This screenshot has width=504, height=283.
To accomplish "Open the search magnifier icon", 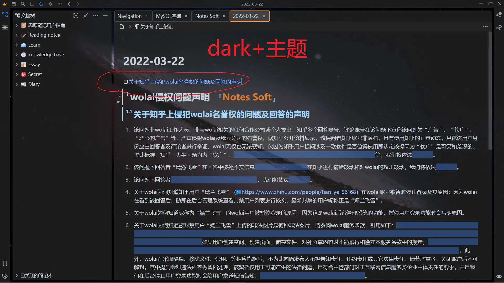I will point(23,4).
